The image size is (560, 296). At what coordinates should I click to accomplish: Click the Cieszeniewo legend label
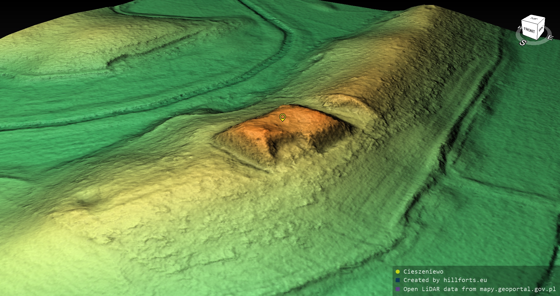point(423,272)
